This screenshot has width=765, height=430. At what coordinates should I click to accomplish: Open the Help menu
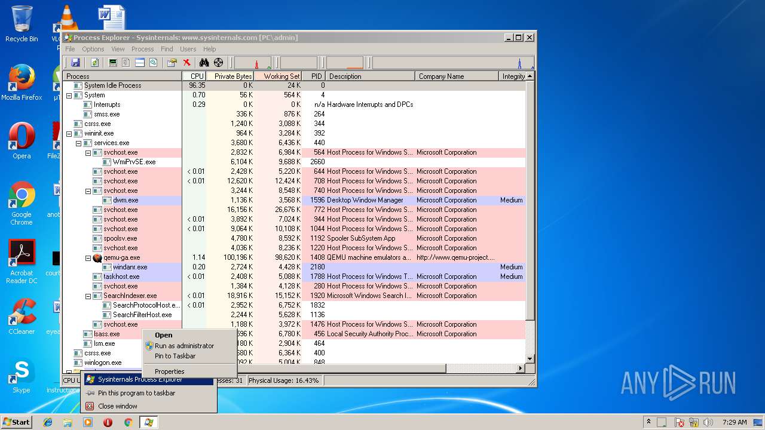[209, 49]
